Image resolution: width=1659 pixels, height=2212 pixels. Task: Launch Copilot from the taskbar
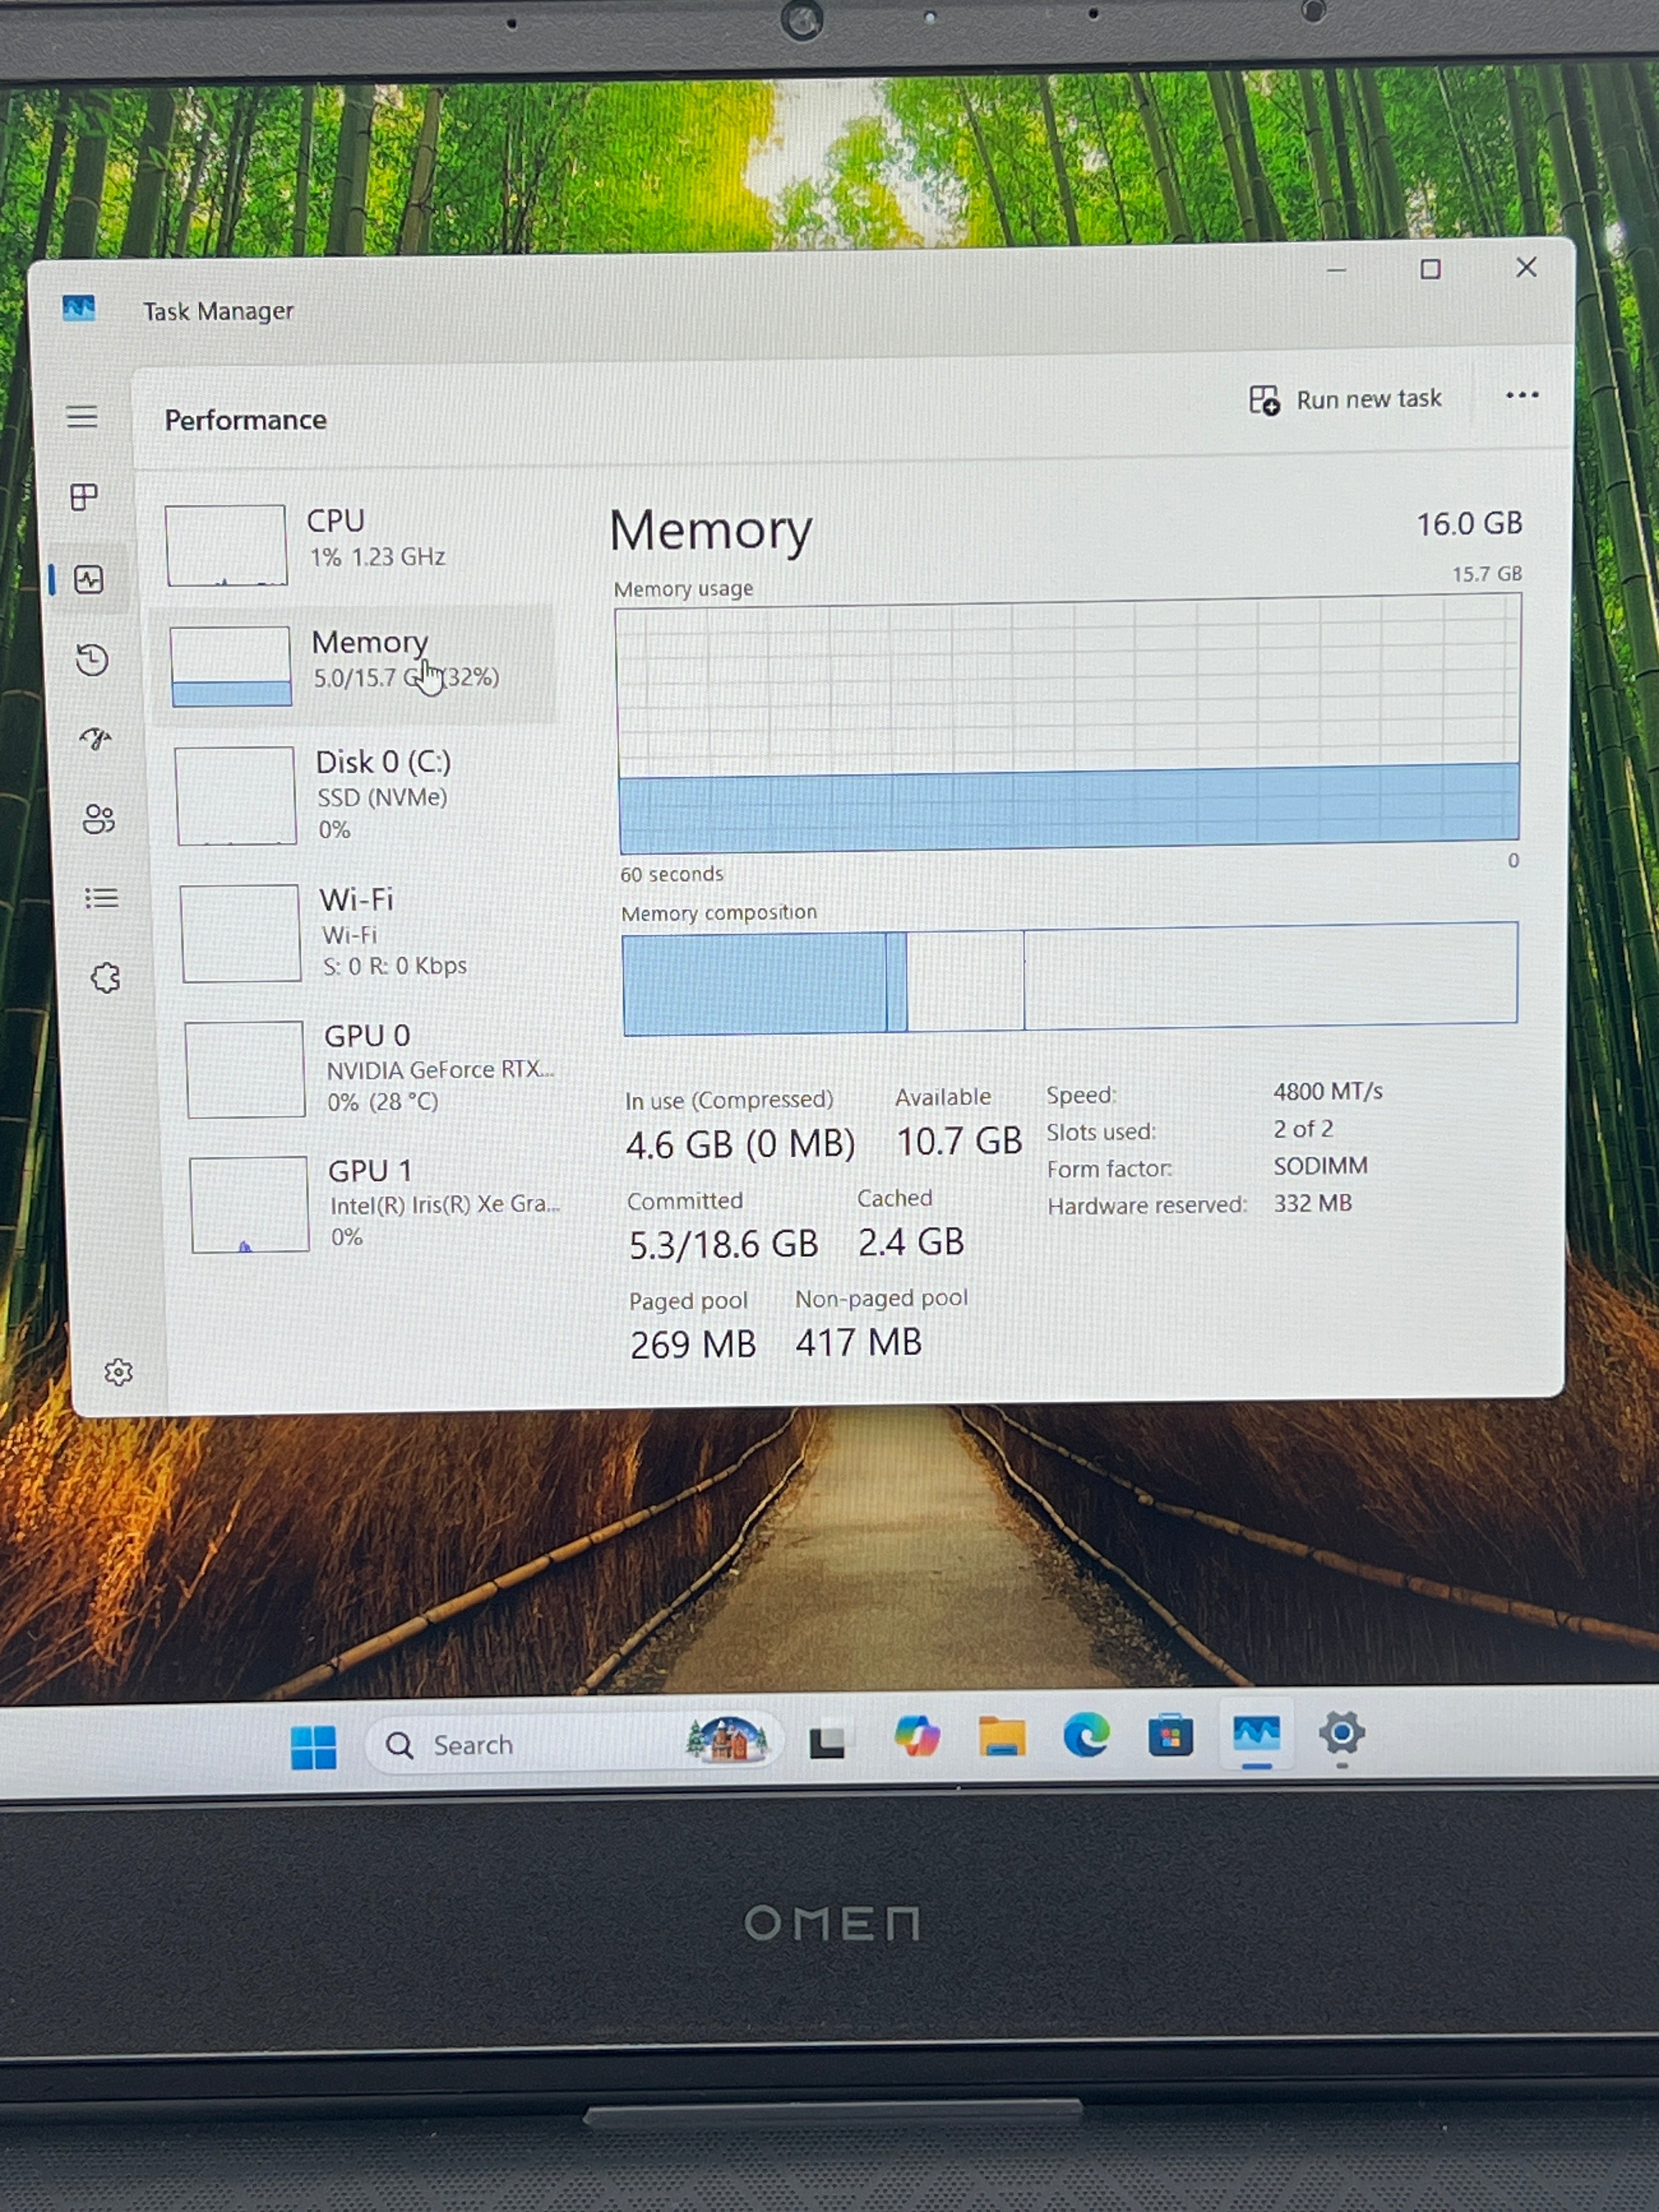(x=916, y=1736)
